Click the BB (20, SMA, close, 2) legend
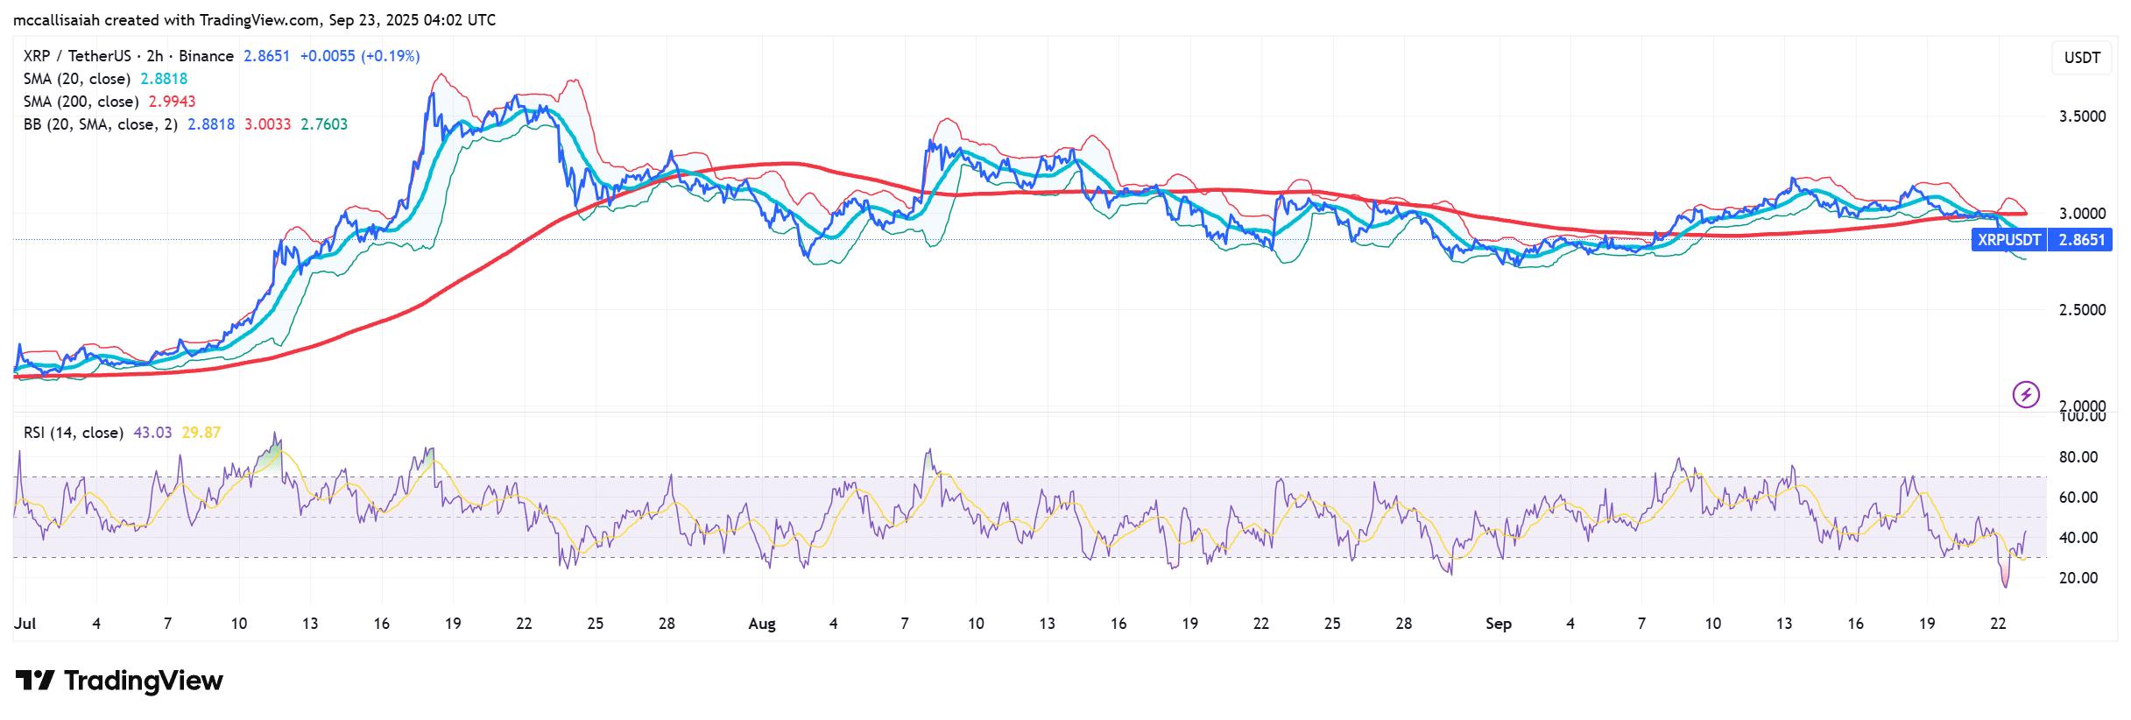The height and width of the screenshot is (720, 2131). (101, 124)
